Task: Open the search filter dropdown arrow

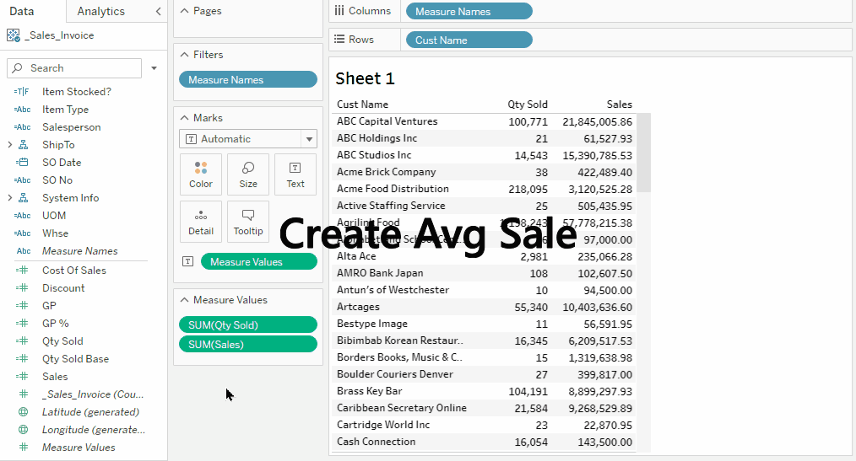Action: [154, 68]
